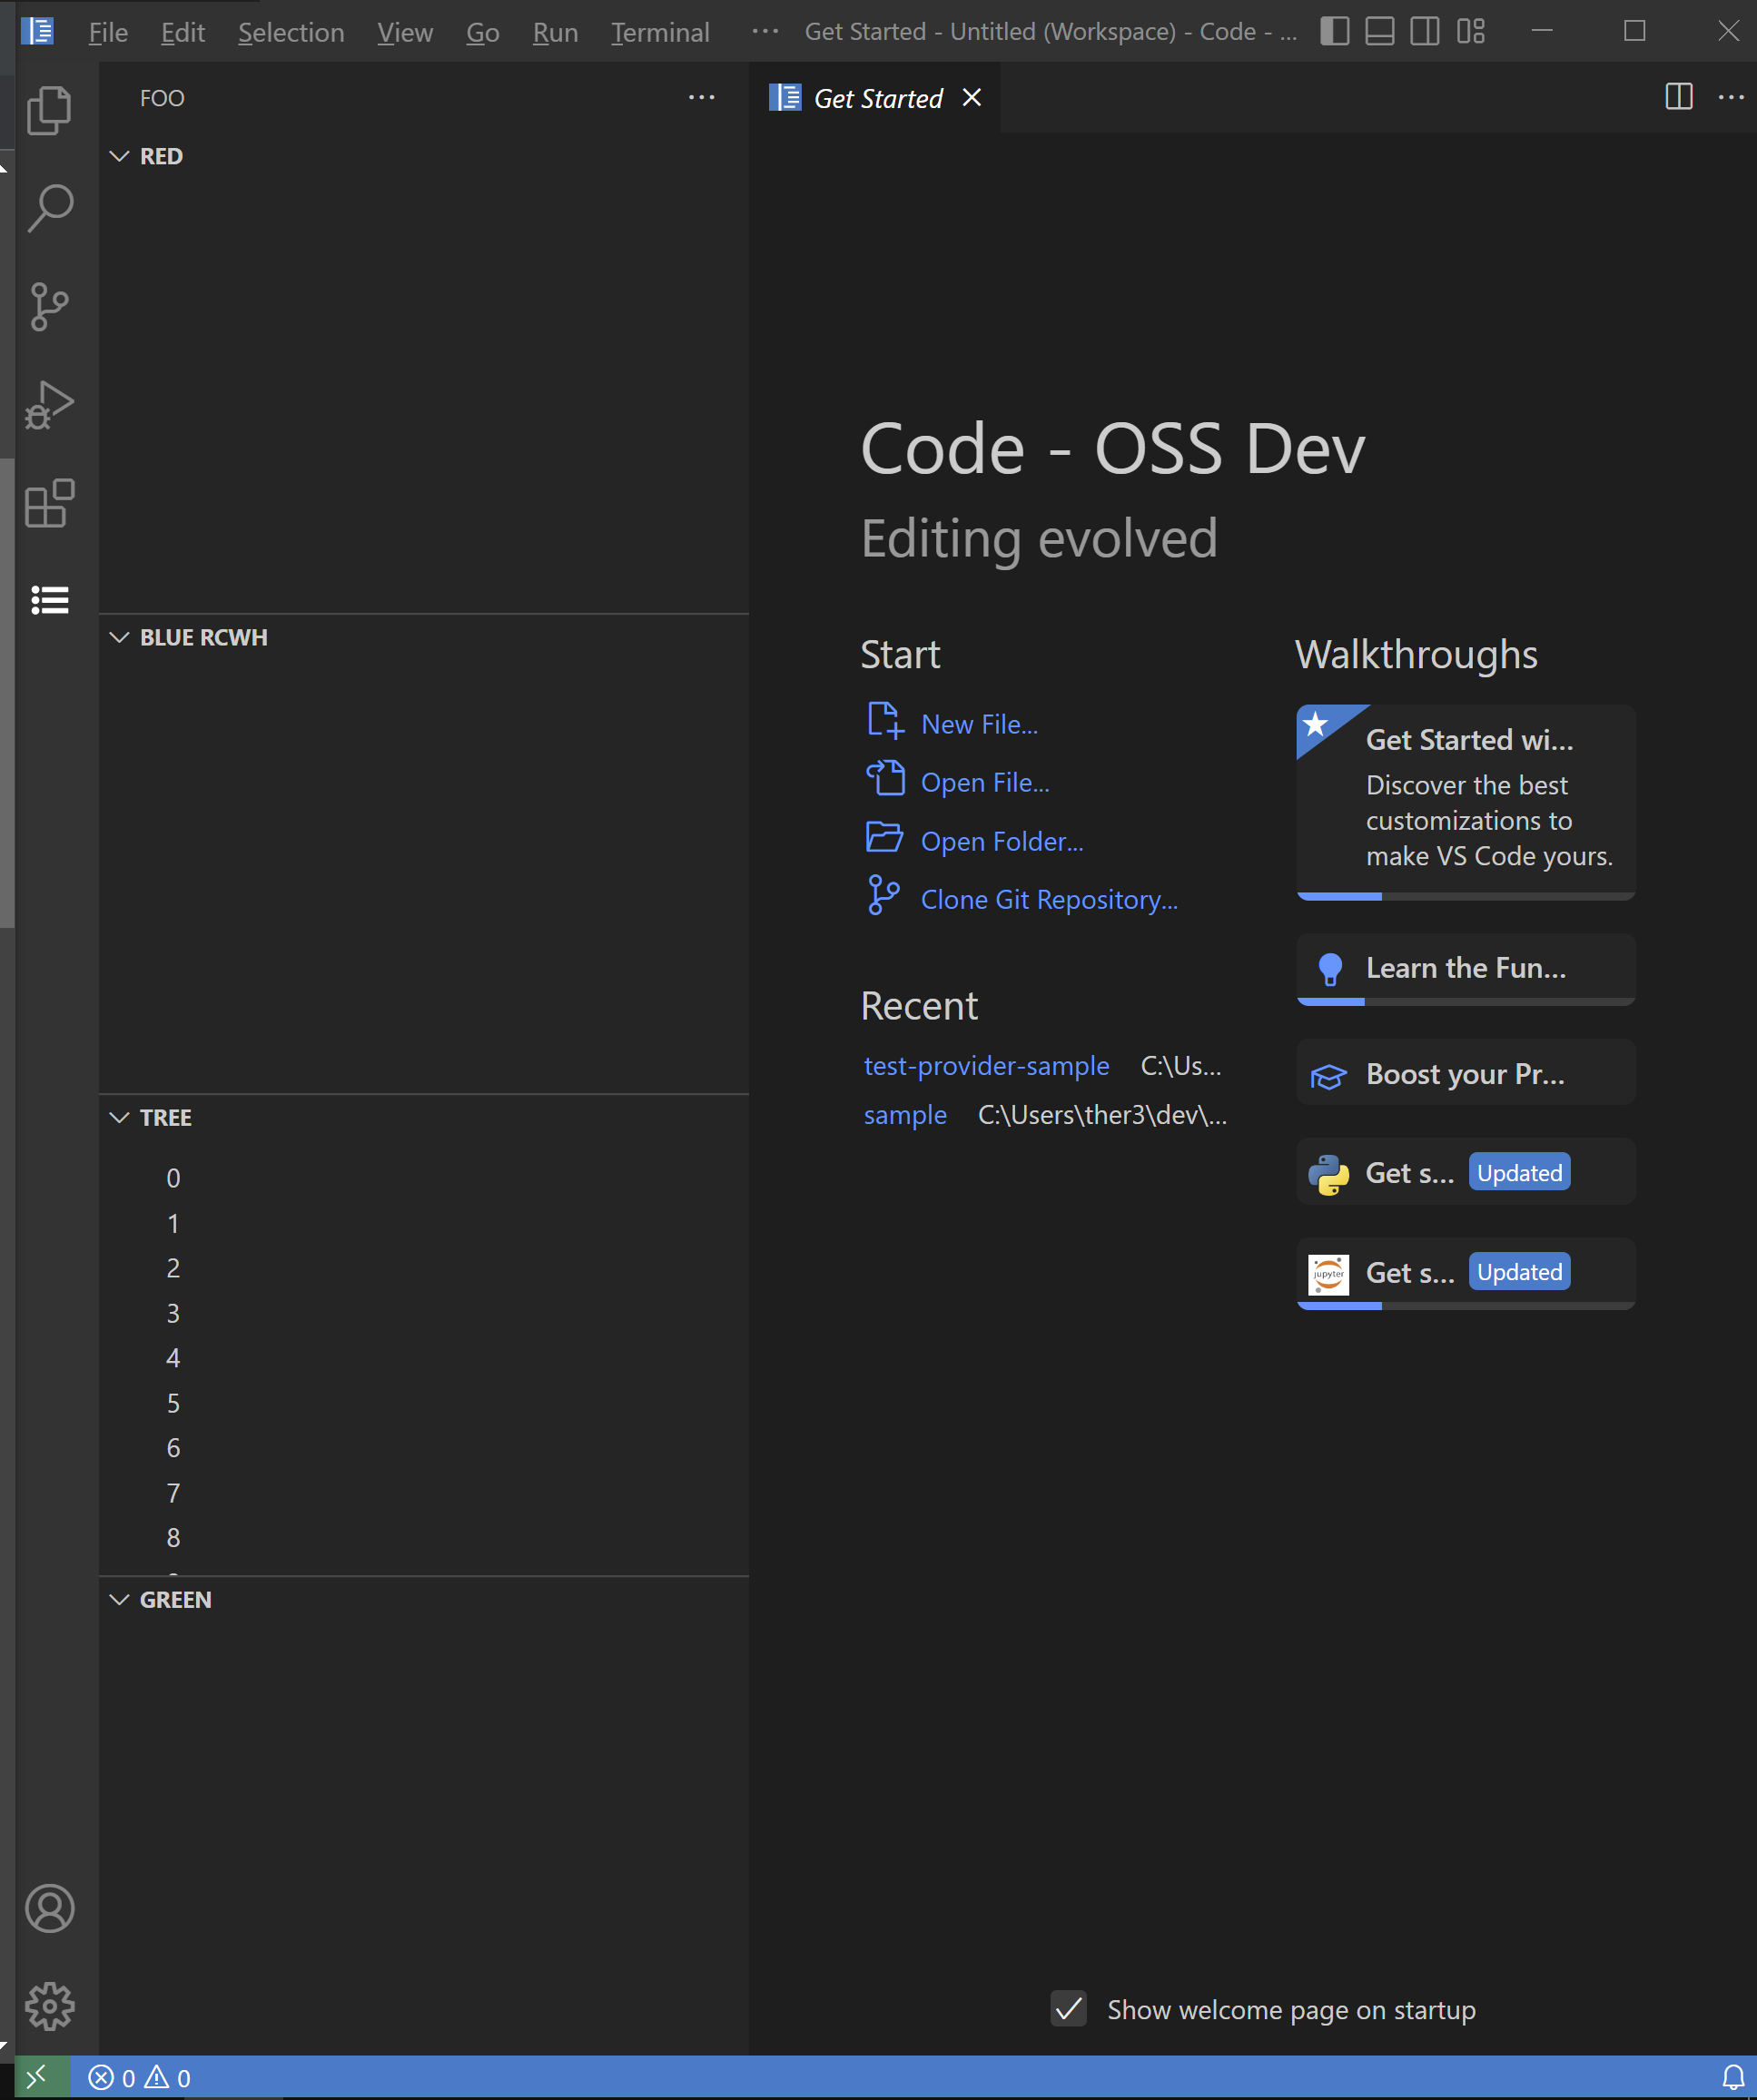This screenshot has width=1757, height=2100.
Task: Split the editor to the right
Action: [x=1679, y=97]
